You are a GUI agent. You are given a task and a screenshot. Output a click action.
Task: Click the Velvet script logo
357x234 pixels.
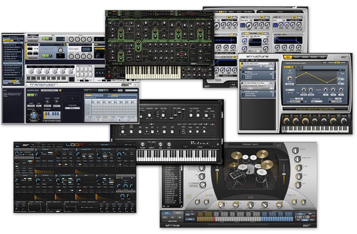click(200, 143)
